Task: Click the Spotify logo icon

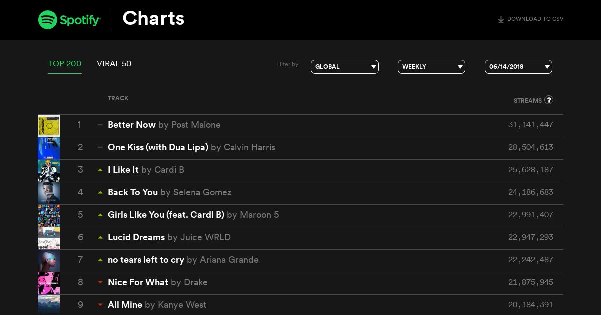Action: (x=47, y=19)
